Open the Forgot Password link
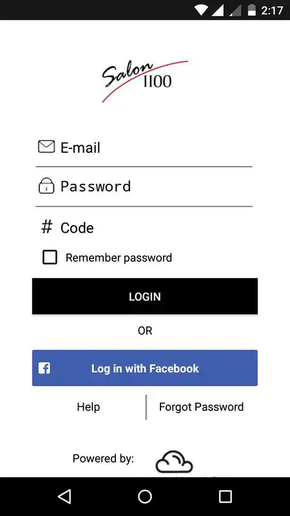The height and width of the screenshot is (516, 290). pos(201,407)
